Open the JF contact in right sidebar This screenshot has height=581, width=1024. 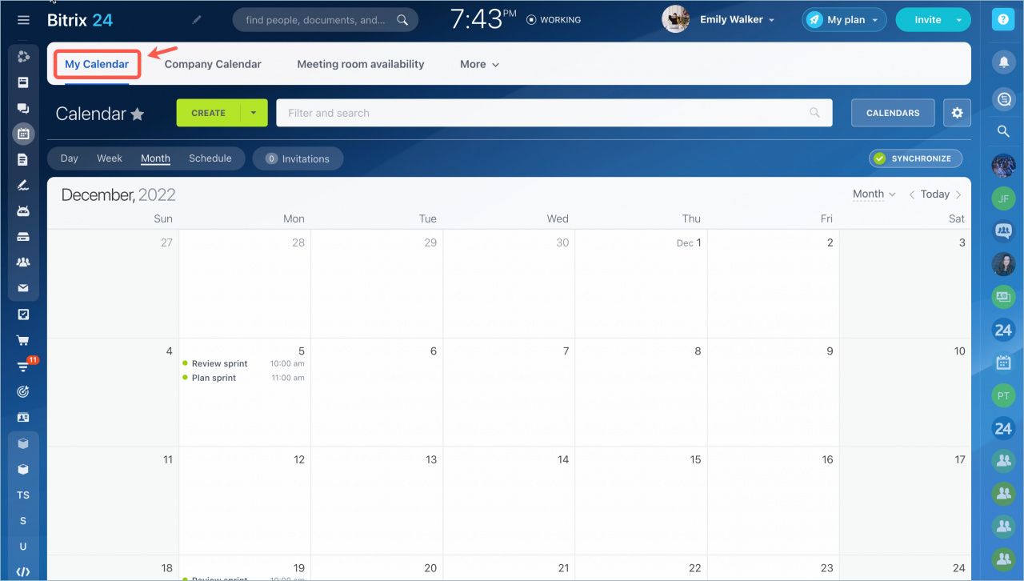pyautogui.click(x=1003, y=198)
